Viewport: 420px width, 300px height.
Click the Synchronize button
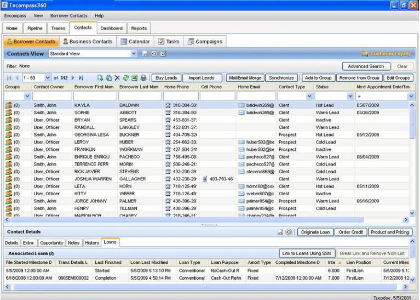281,78
